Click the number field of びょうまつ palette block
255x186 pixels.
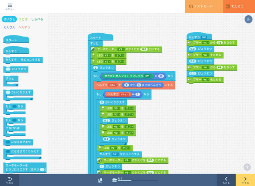[x=8, y=69]
